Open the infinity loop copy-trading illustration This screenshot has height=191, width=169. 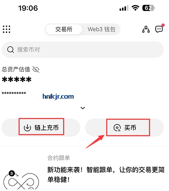tap(21, 180)
